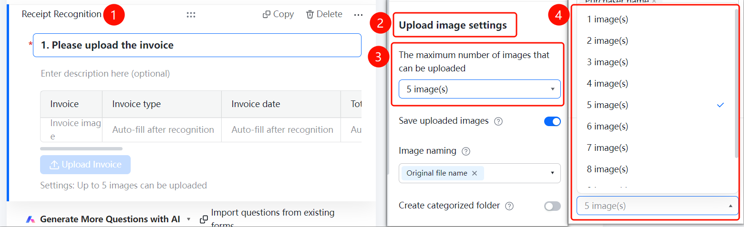This screenshot has height=227, width=744.
Task: Click the Enter description here field
Action: 105,74
